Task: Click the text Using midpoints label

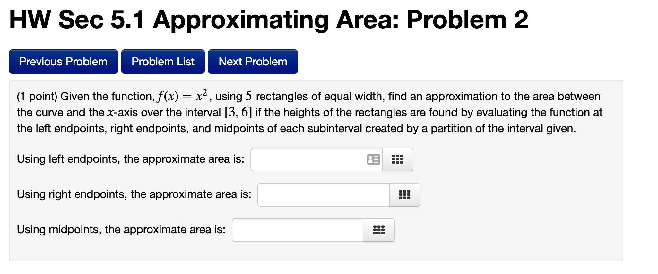Action: point(120,229)
